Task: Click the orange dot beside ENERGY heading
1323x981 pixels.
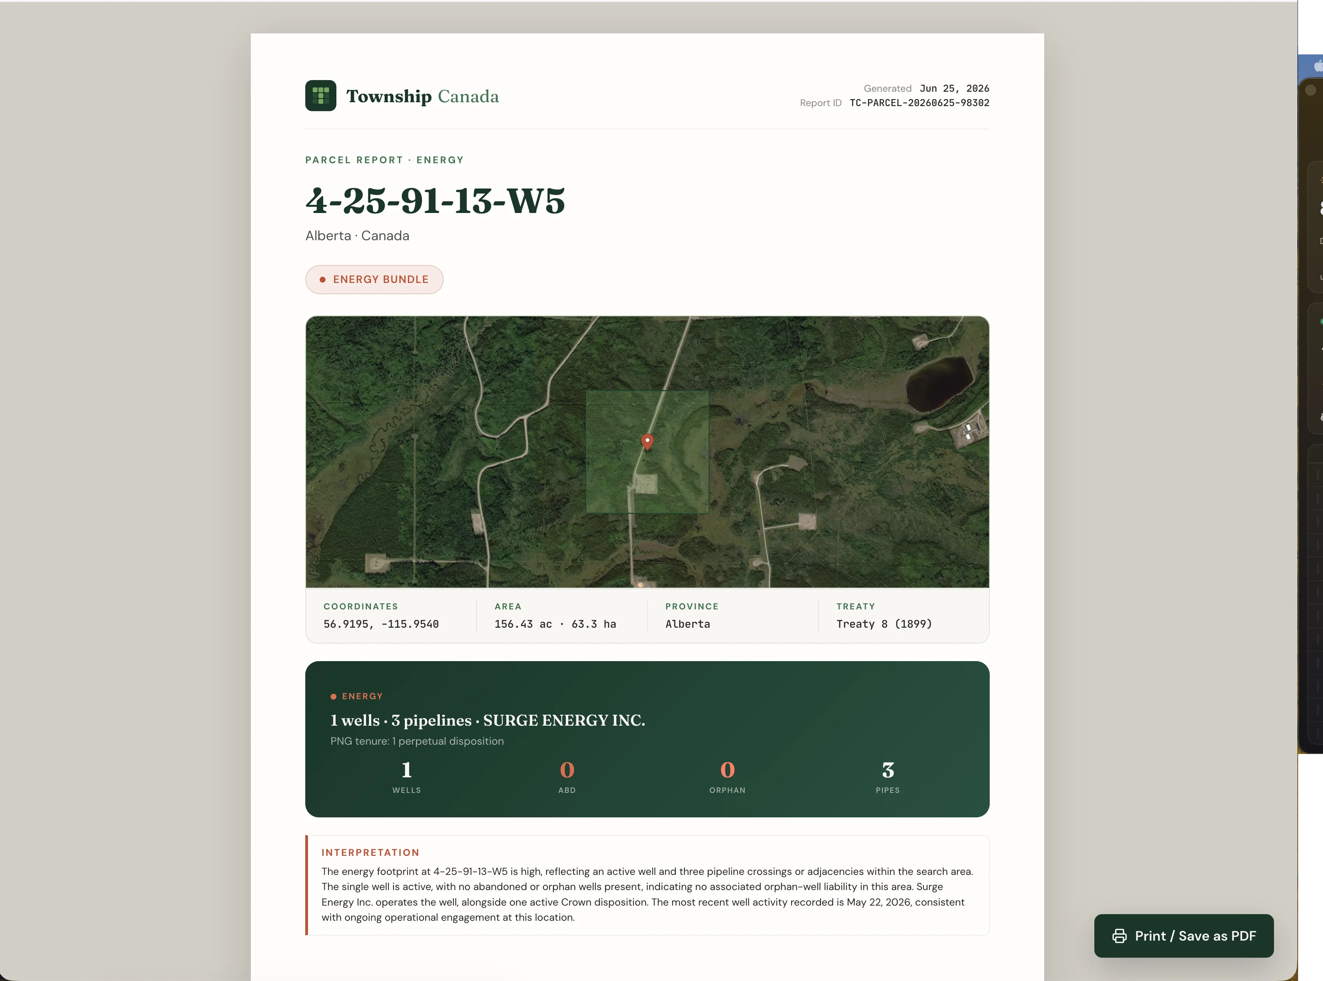Action: pos(333,696)
